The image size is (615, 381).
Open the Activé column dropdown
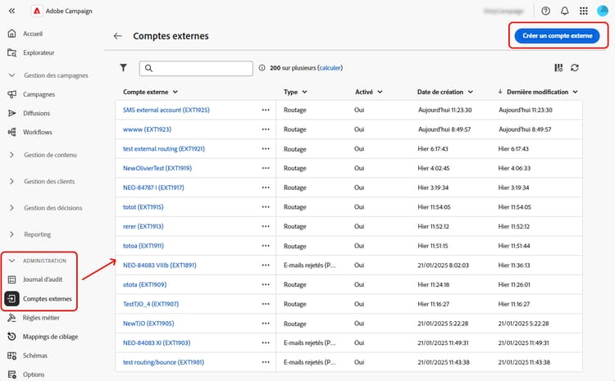click(380, 93)
